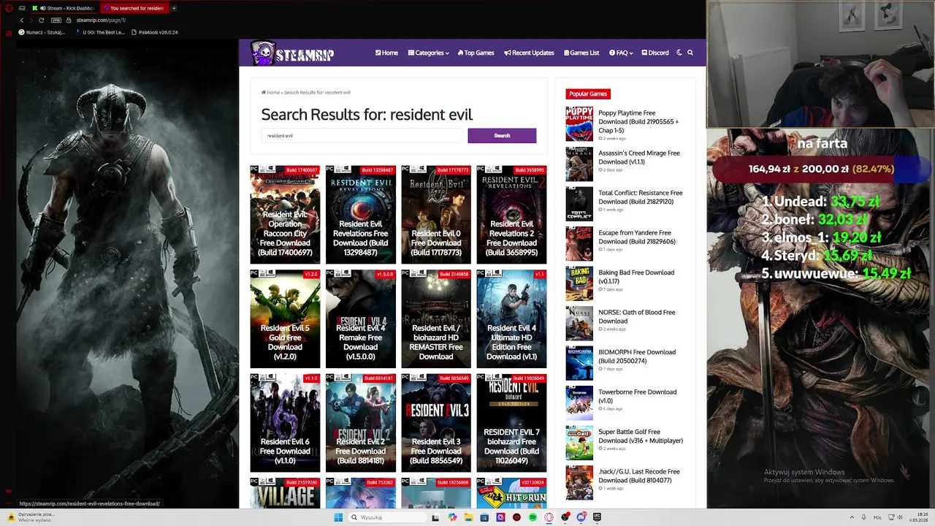Viewport: 935px width, 526px height.
Task: Open Resident Evil 4 Ultimate HD Edition
Action: [511, 319]
